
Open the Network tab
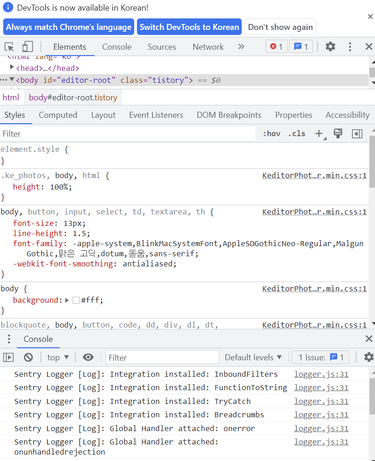point(208,47)
